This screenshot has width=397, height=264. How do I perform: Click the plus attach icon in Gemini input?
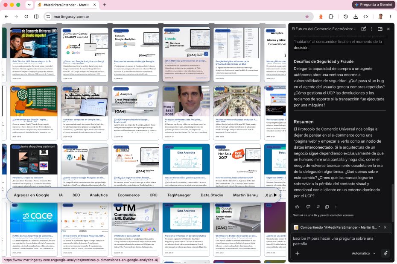(297, 253)
